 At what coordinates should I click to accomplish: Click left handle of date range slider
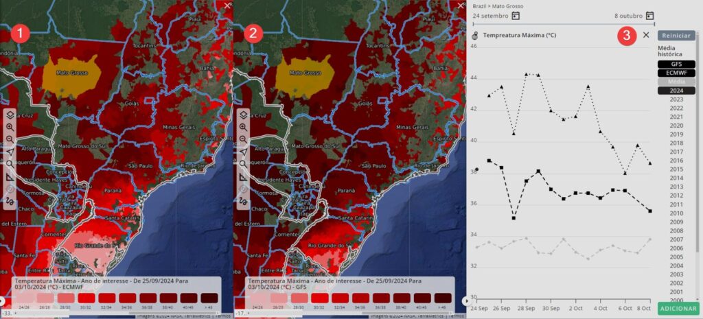click(474, 24)
